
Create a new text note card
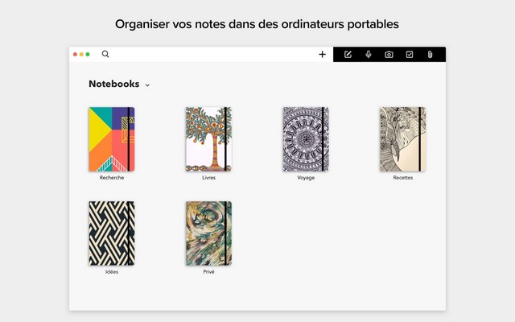348,55
